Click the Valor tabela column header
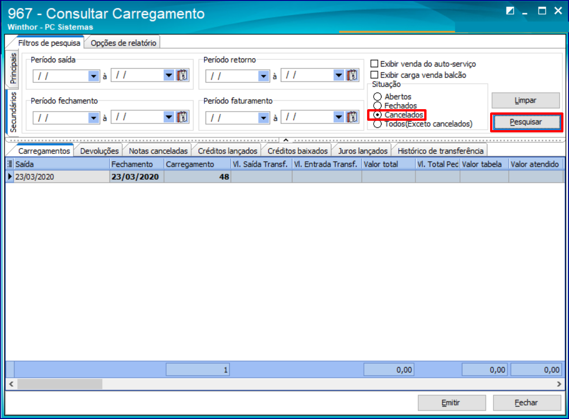This screenshot has width=569, height=419. [484, 164]
